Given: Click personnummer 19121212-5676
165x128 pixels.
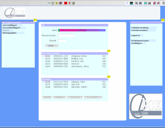Looking at the screenshot, I should (x=61, y=82).
